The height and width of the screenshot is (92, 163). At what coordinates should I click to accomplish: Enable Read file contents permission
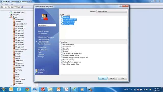(x=62, y=60)
